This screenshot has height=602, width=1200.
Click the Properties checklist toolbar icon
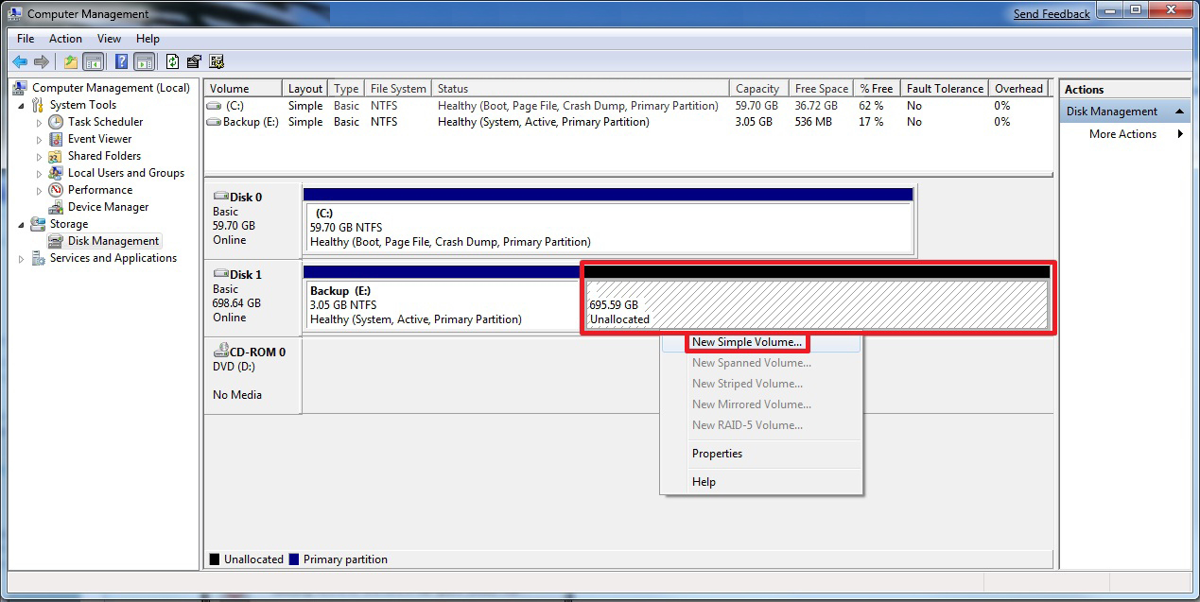pyautogui.click(x=195, y=62)
